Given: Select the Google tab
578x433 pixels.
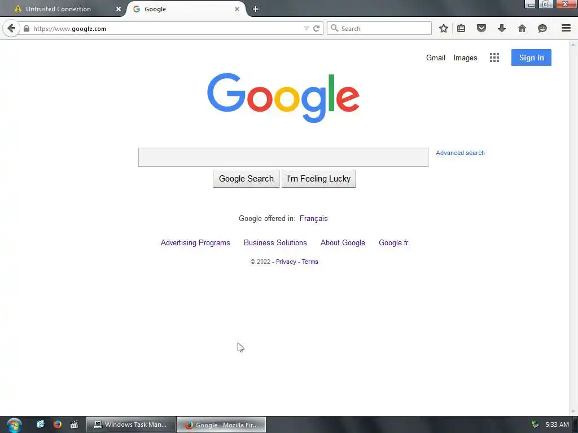Looking at the screenshot, I should point(186,9).
